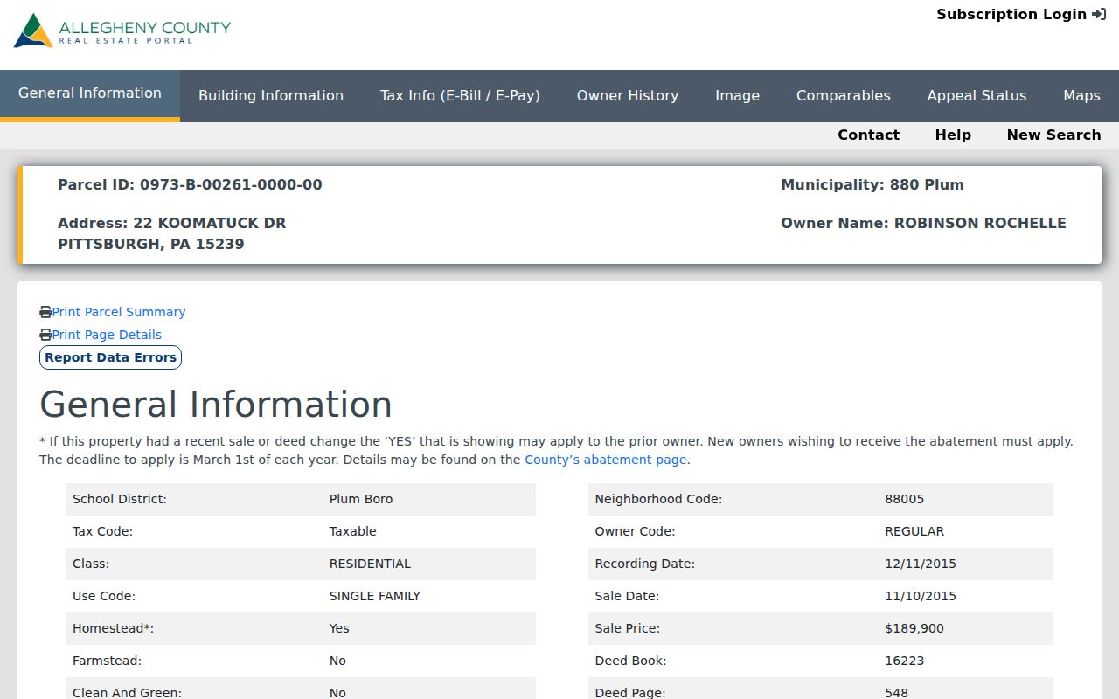Click the Owner Code value REGULAR

[x=914, y=531]
